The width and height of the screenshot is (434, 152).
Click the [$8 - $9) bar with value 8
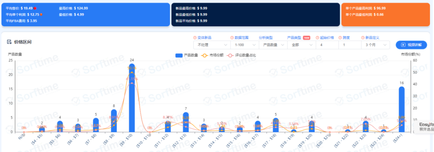pos(114,121)
